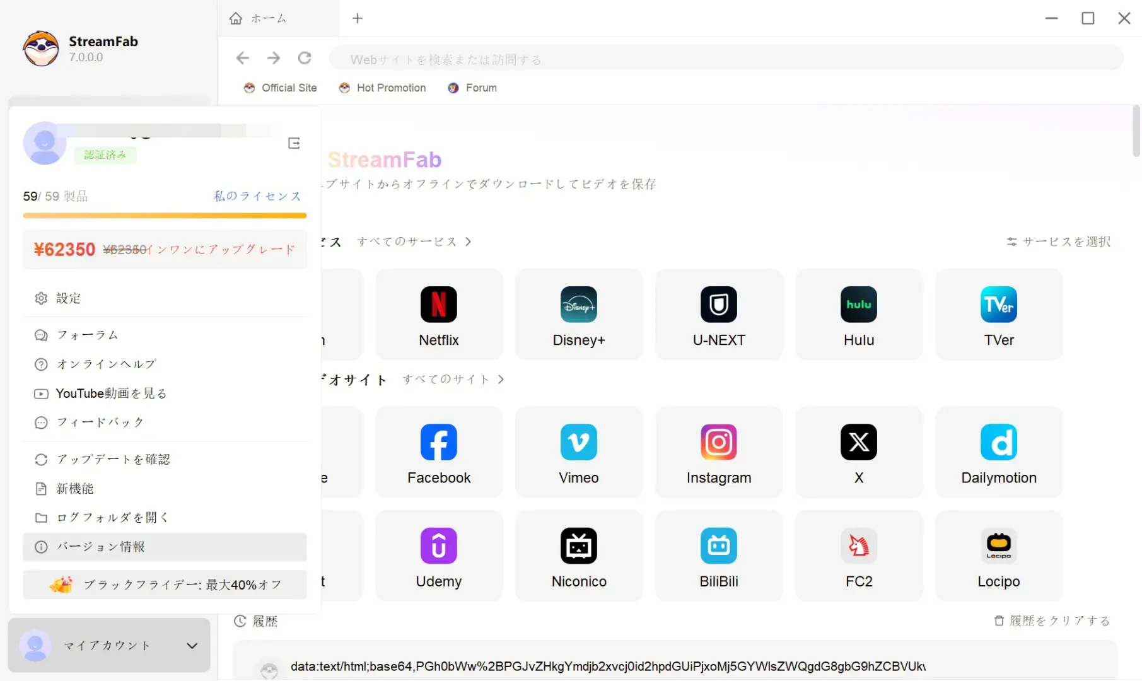Image resolution: width=1142 pixels, height=681 pixels.
Task: Open the Niconico site tile
Action: click(579, 556)
